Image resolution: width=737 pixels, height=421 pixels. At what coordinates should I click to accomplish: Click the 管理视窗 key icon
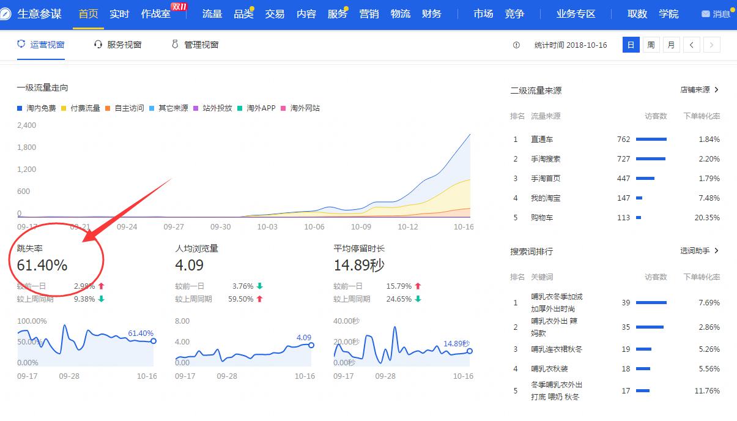[174, 44]
